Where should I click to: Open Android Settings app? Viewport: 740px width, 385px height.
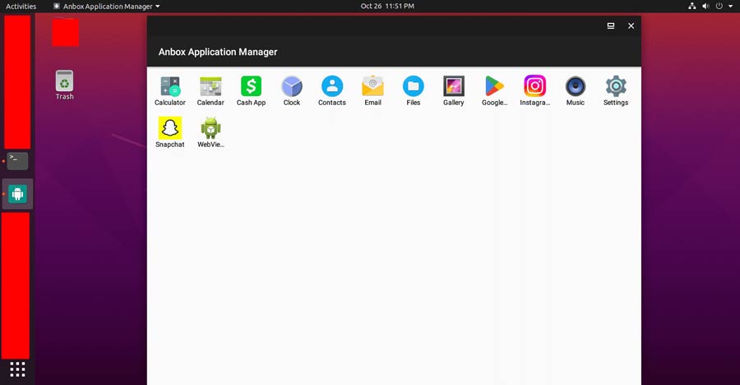[x=616, y=90]
